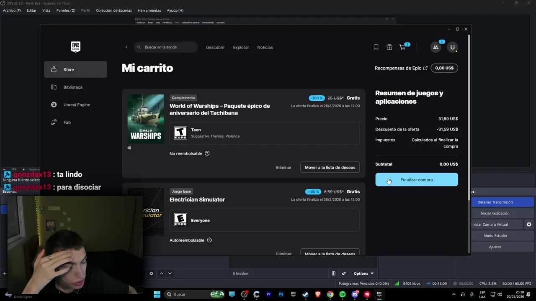The image size is (536, 301).
Task: Open the Descubrir store tab
Action: click(x=215, y=47)
